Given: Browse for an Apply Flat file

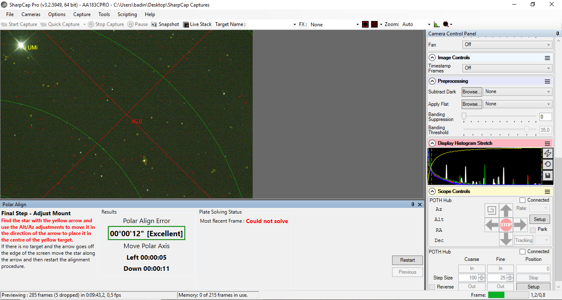Looking at the screenshot, I should pos(471,104).
